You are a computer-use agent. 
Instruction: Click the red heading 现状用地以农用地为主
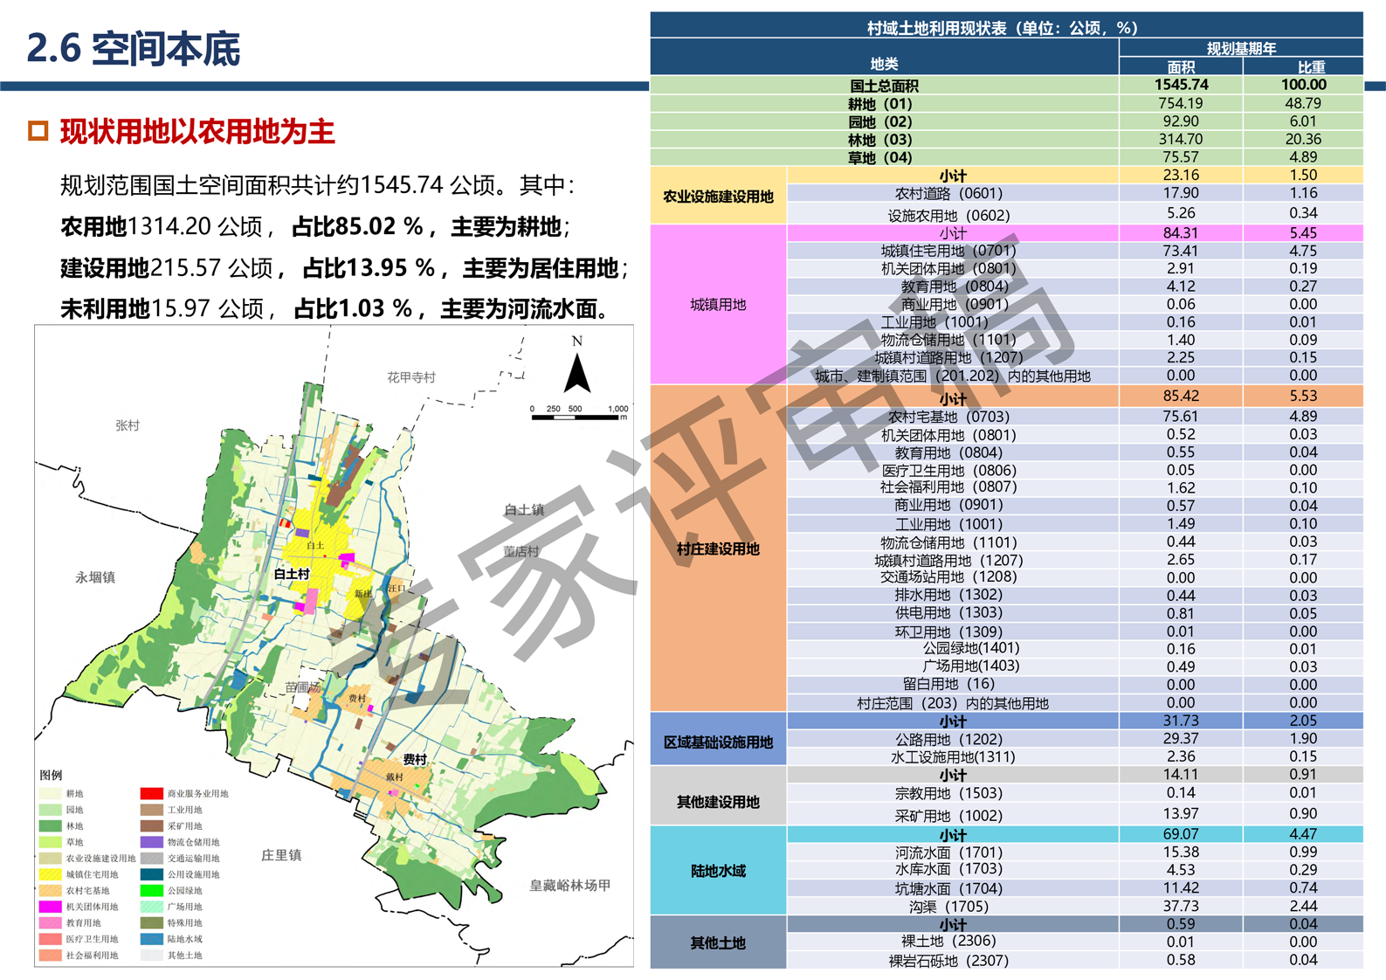(x=197, y=132)
